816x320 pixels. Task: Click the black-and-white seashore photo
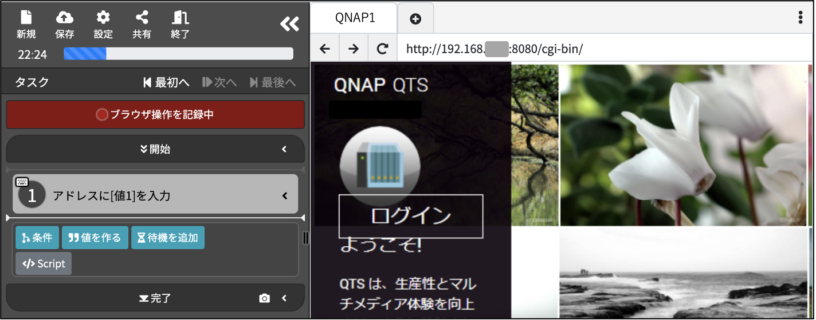pos(683,273)
